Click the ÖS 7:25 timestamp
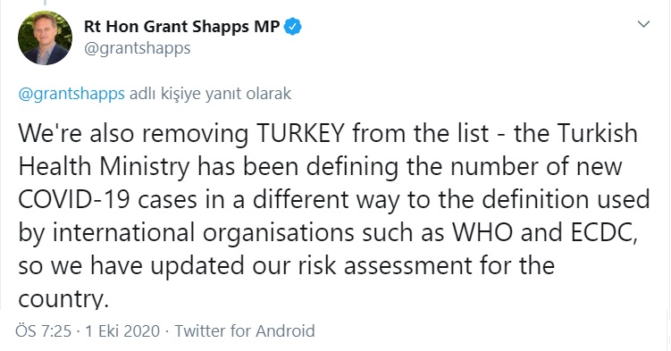The height and width of the screenshot is (351, 671). point(43,331)
